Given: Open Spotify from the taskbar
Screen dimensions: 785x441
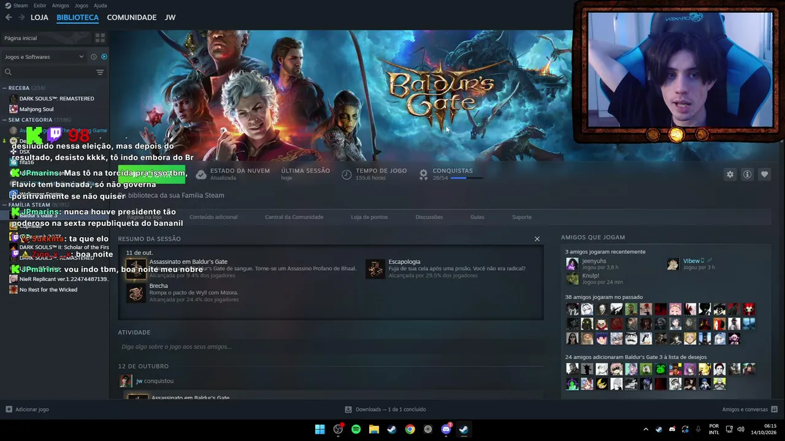Looking at the screenshot, I should pos(356,429).
